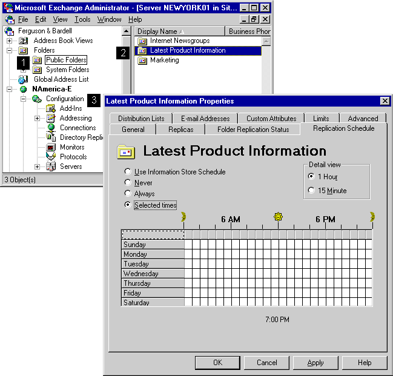Click the Global Address List icon
This screenshot has width=393, height=376.
click(23, 79)
